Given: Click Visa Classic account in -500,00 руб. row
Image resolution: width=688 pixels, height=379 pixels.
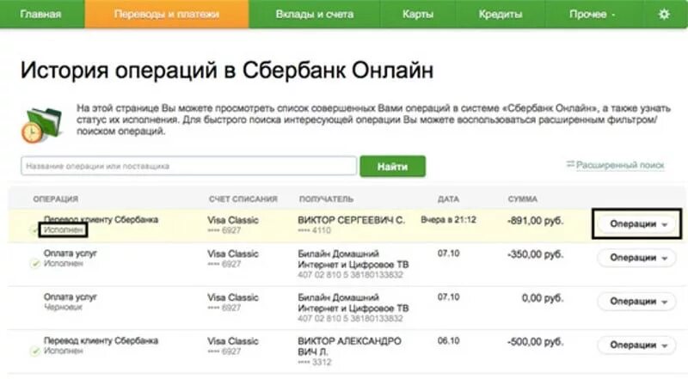Looking at the screenshot, I should coord(232,341).
